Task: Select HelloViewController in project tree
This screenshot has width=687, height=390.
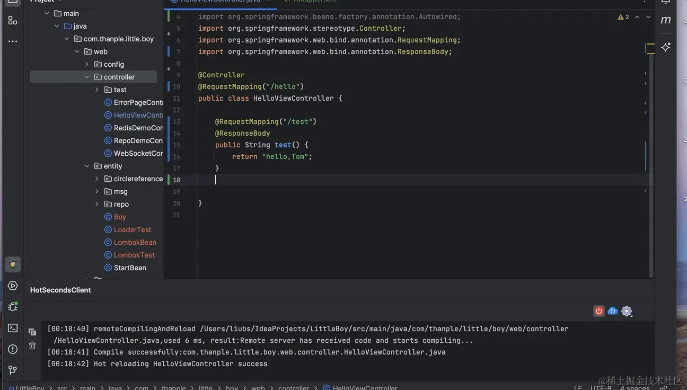Action: 138,115
